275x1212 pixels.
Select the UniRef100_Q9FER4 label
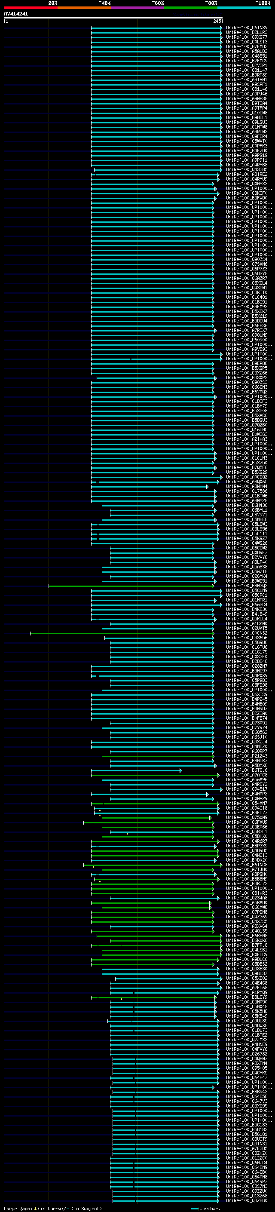click(247, 136)
